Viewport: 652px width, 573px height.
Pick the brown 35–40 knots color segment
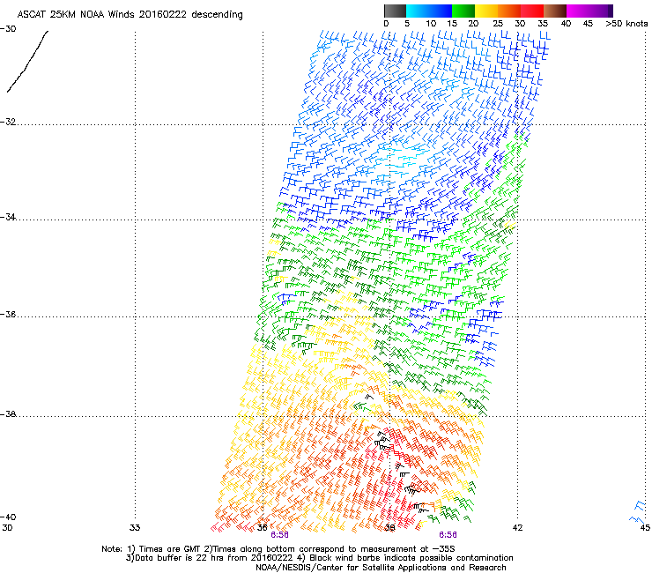click(x=555, y=11)
